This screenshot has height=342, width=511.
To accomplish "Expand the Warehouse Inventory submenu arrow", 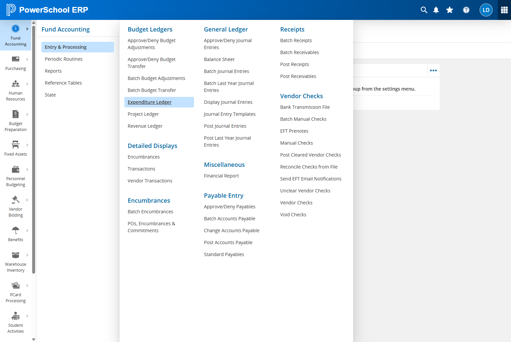I will pyautogui.click(x=28, y=255).
